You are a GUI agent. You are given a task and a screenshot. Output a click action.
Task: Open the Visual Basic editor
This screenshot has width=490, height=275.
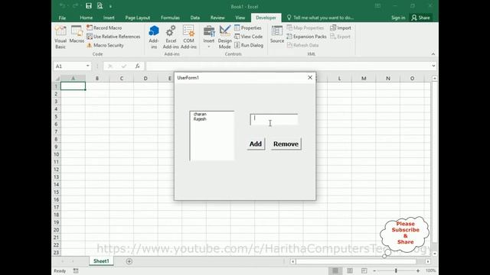tap(60, 37)
